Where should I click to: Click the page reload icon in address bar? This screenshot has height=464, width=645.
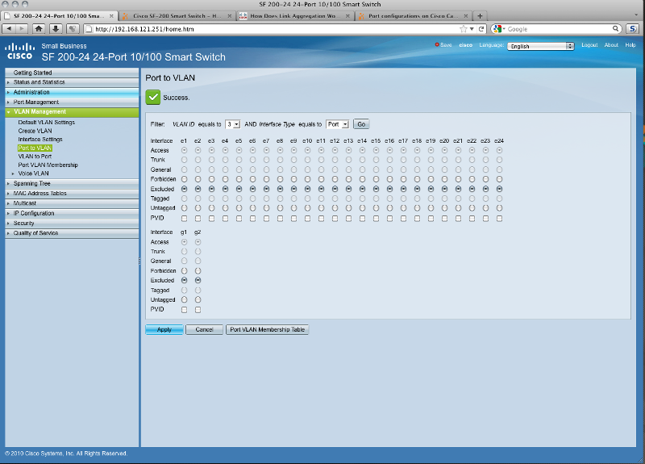(481, 29)
